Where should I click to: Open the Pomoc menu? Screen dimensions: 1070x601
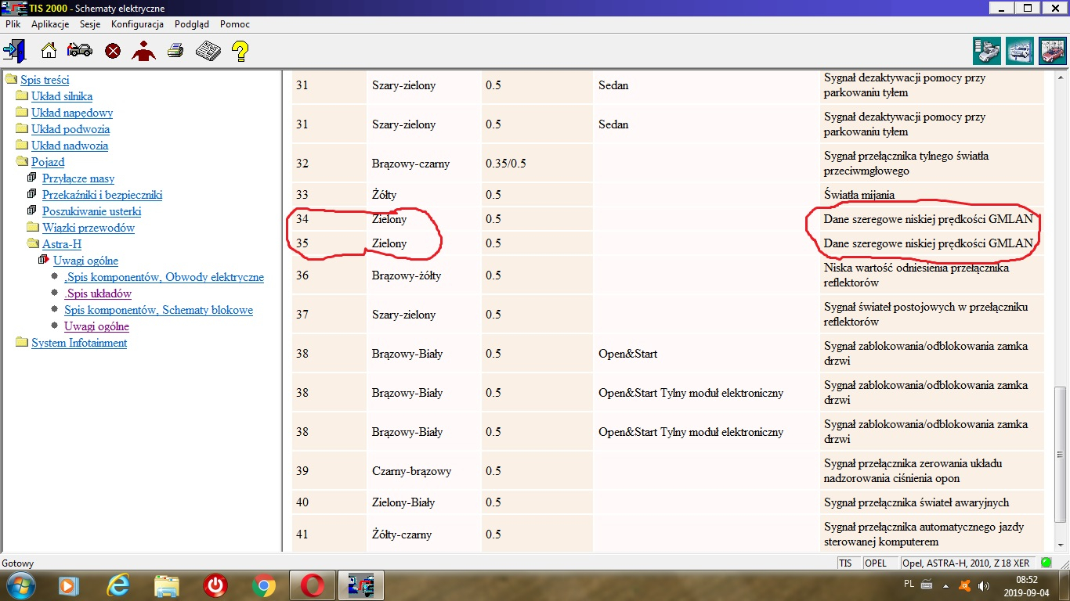point(235,24)
